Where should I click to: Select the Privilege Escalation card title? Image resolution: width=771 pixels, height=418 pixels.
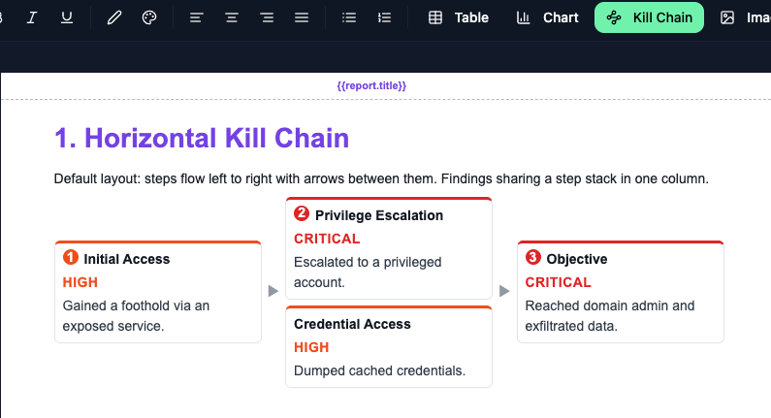(x=379, y=215)
